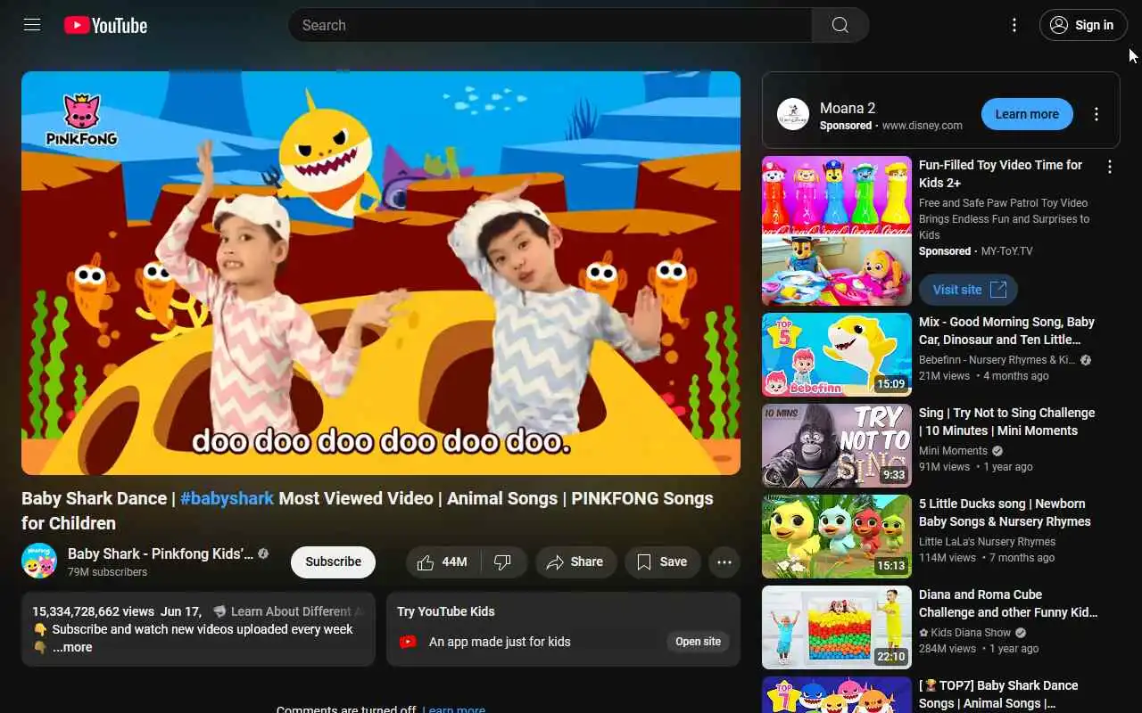Open the hamburger guide menu

pyautogui.click(x=32, y=25)
